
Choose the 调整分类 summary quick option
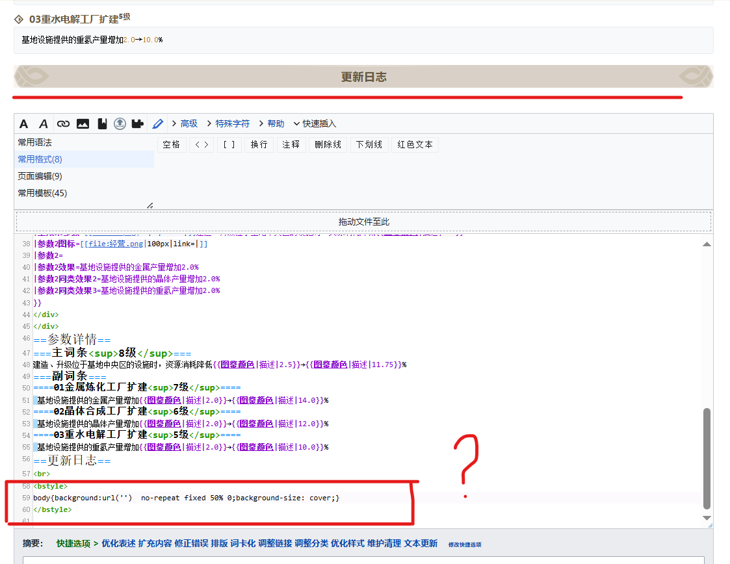pos(311,543)
